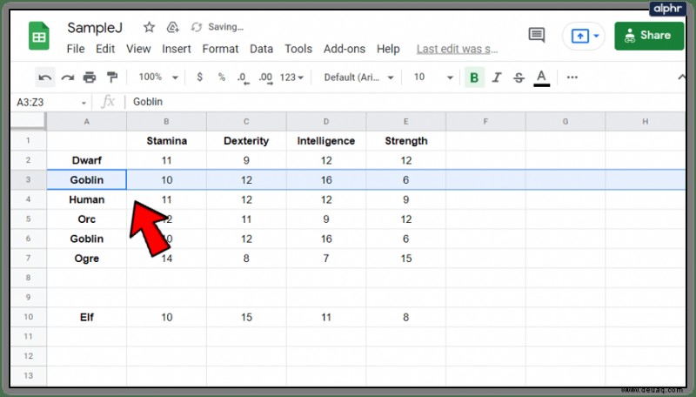
Task: Select the Human cell
Action: [x=86, y=200]
